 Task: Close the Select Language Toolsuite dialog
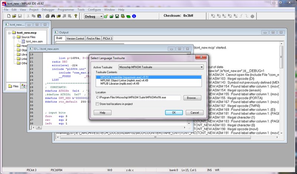point(201,57)
